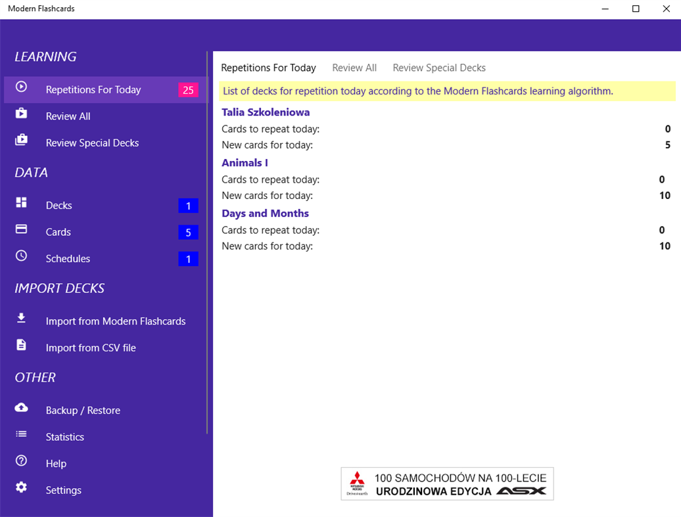Click the Import from CSV file document icon

(20, 345)
